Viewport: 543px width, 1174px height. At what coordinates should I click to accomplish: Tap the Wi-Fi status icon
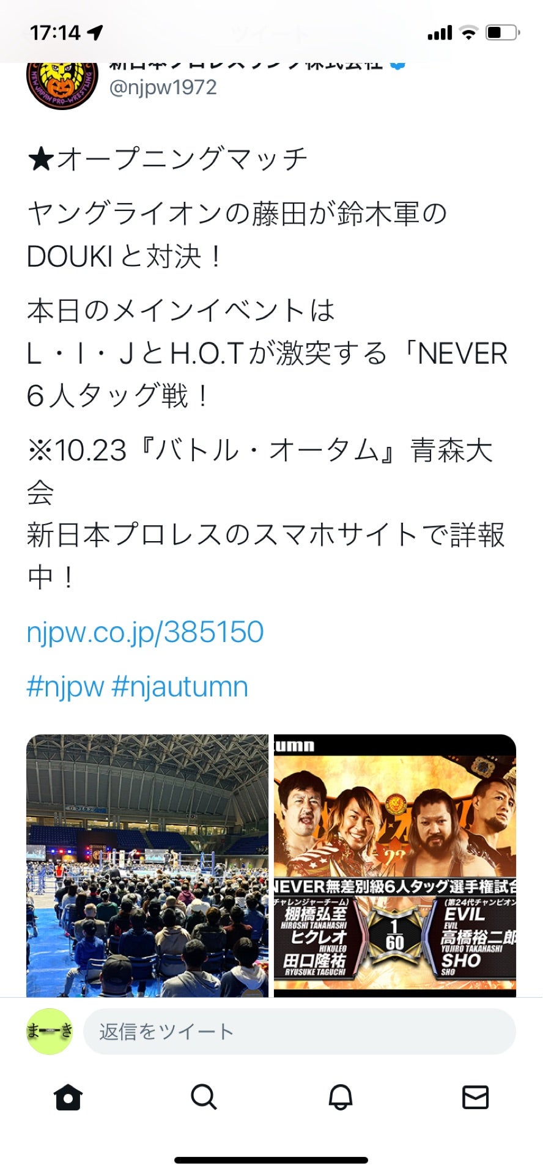[468, 32]
